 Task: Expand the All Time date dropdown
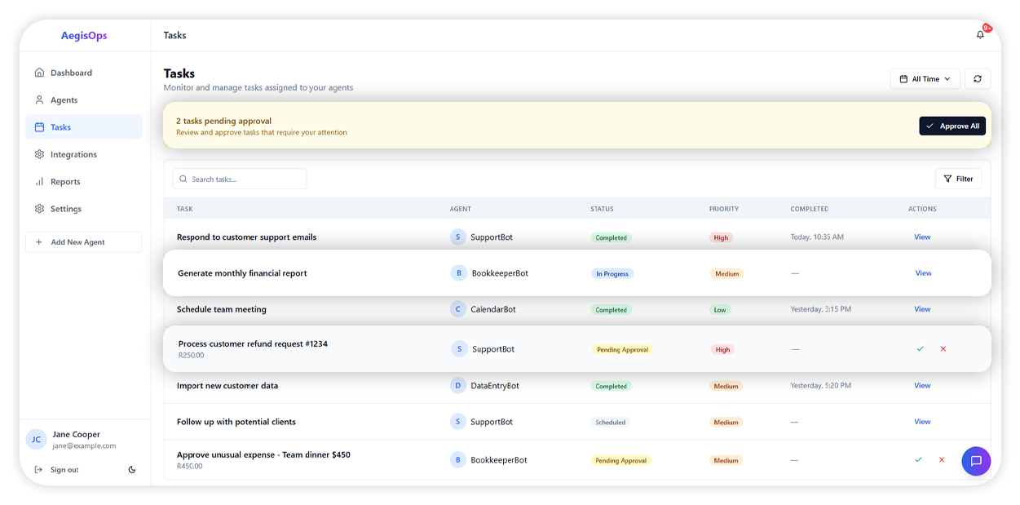click(925, 79)
